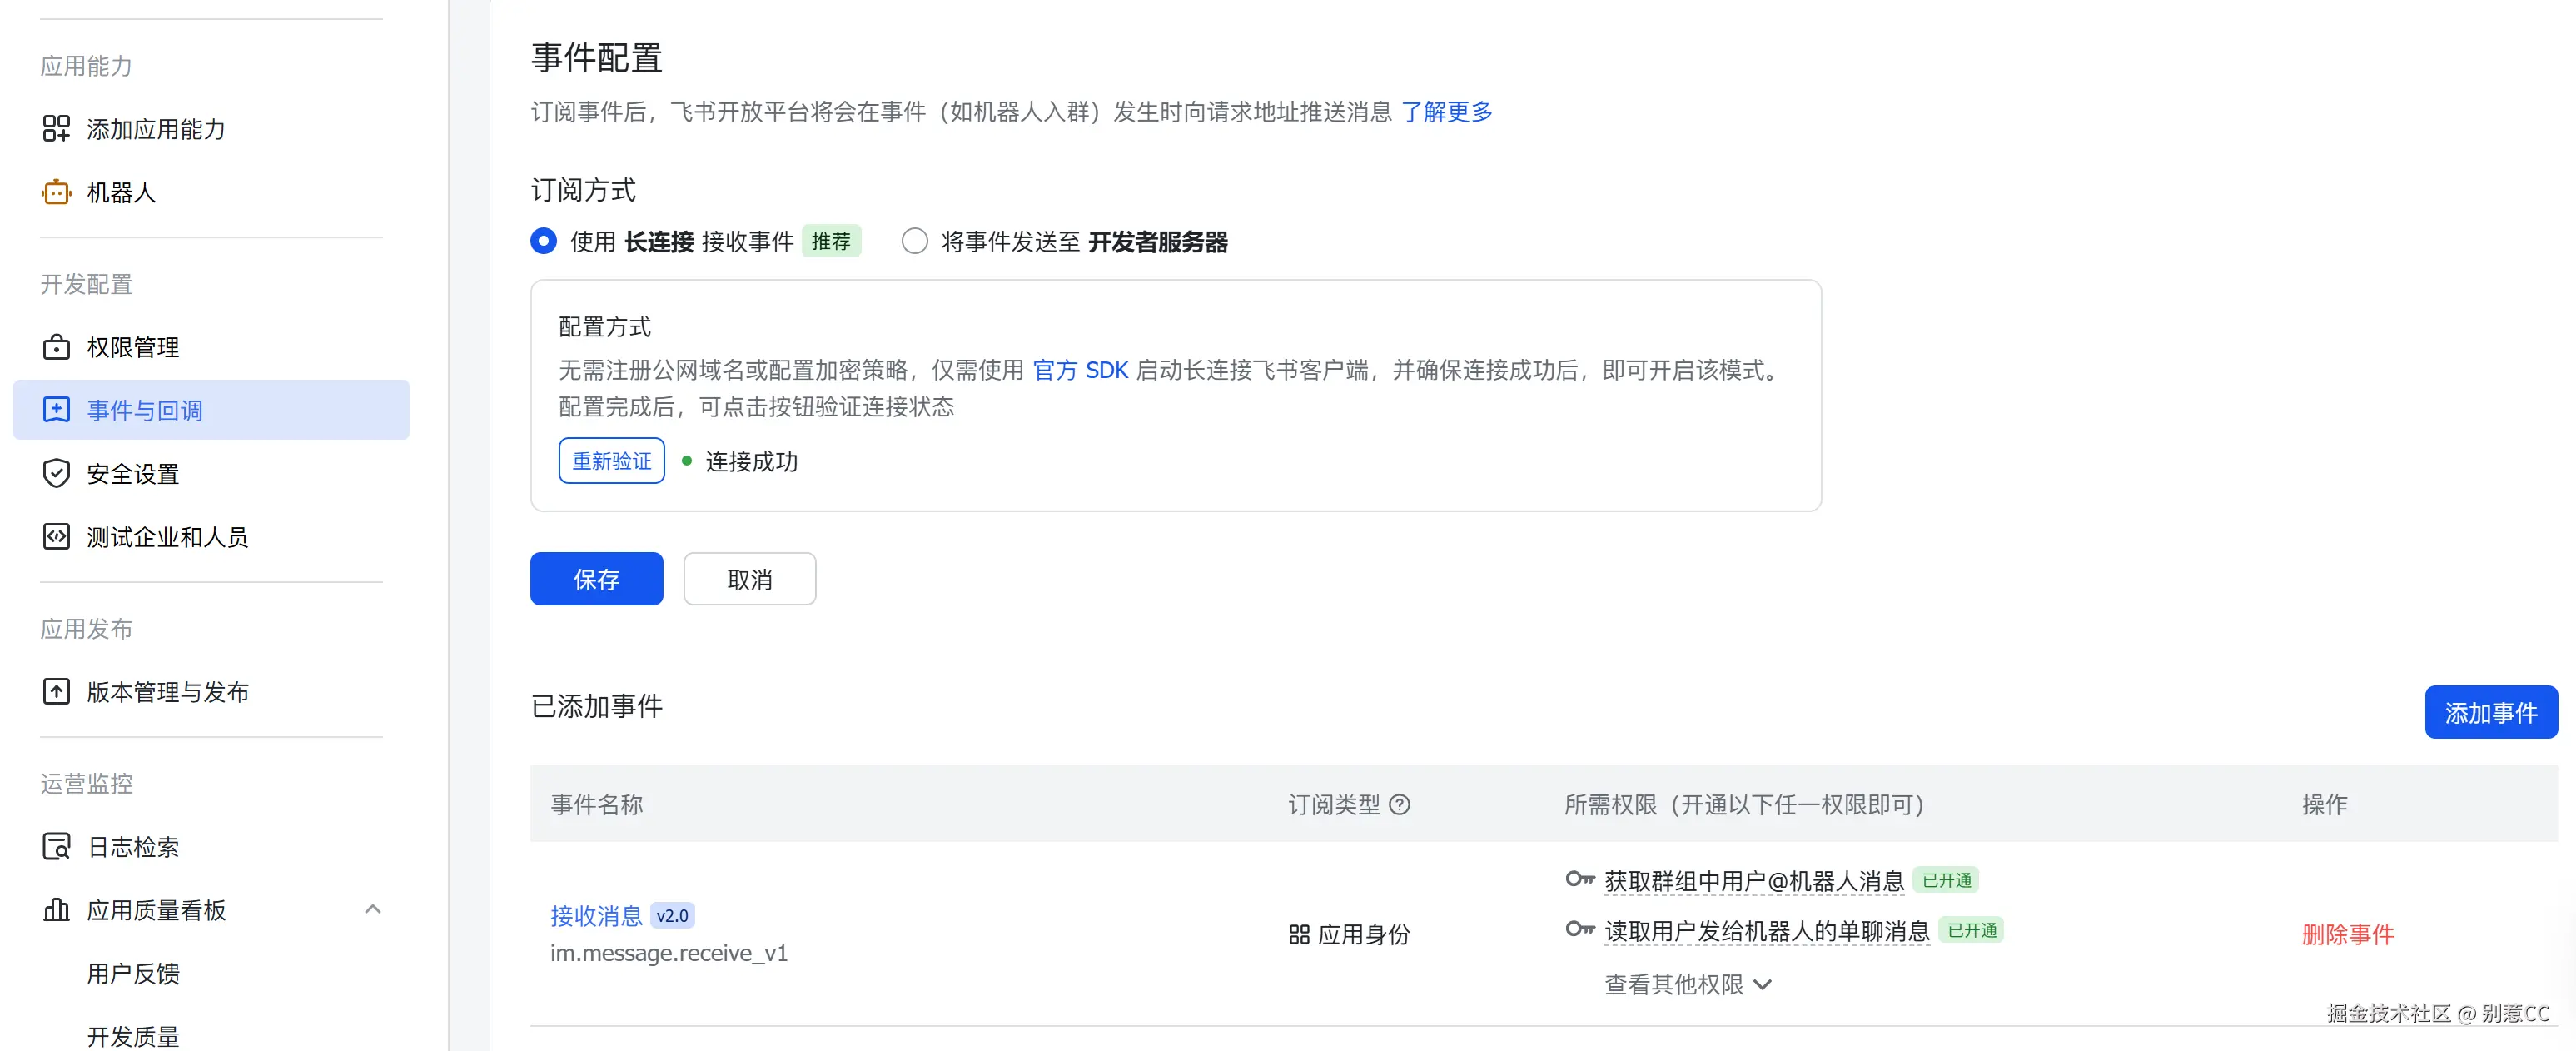The height and width of the screenshot is (1051, 2576).
Task: Click the 重新验证 button
Action: point(611,461)
